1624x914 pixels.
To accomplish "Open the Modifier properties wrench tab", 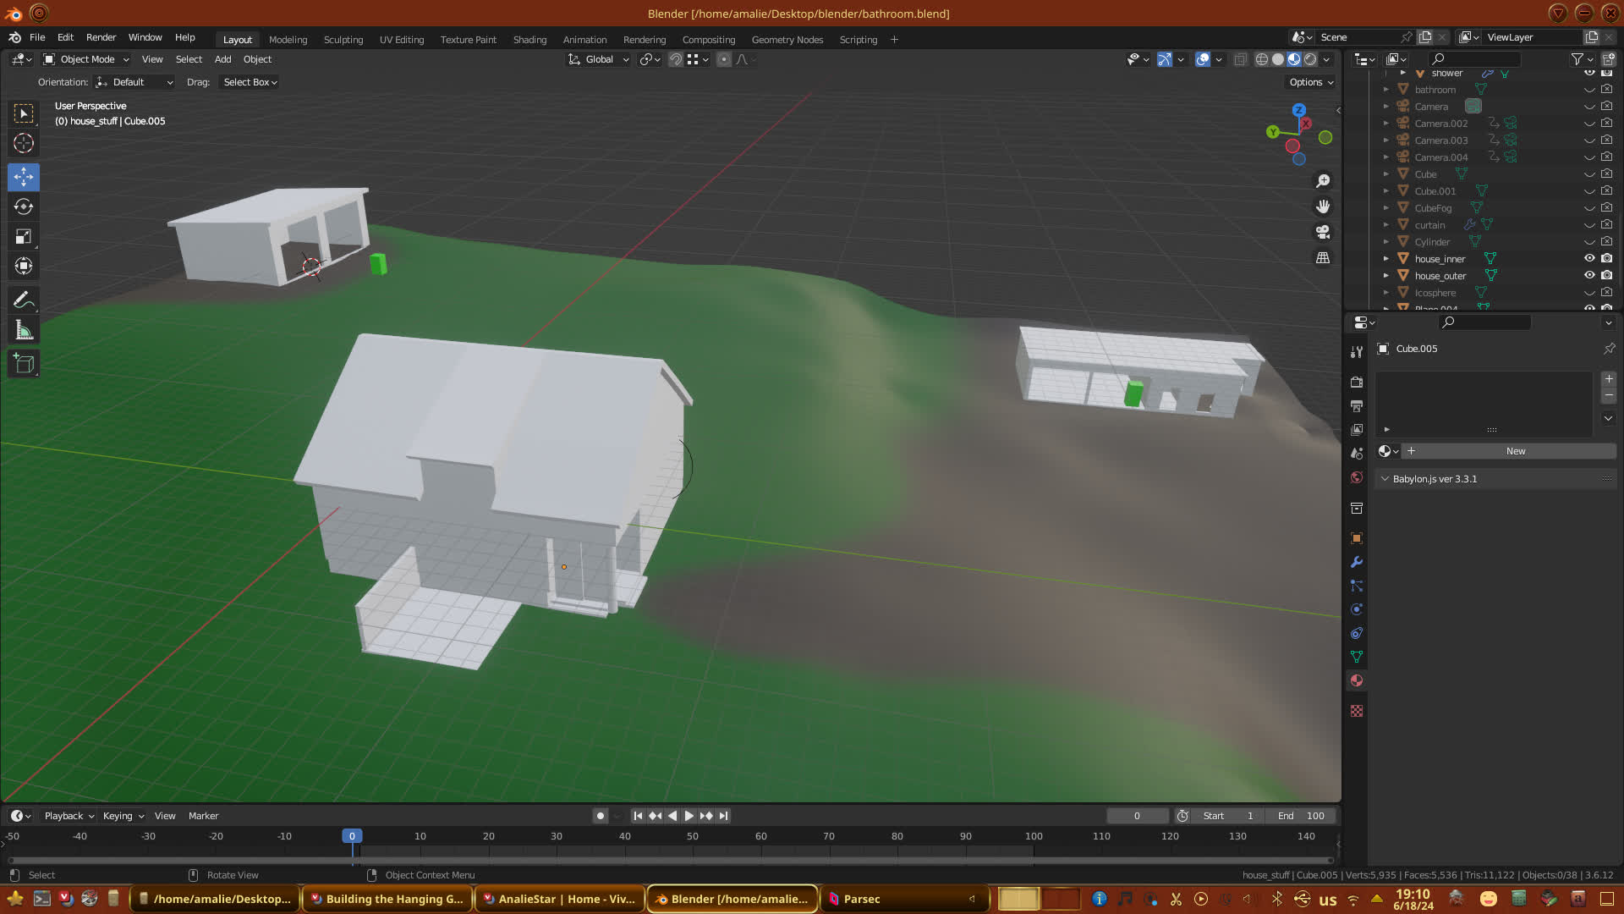I will pyautogui.click(x=1357, y=562).
